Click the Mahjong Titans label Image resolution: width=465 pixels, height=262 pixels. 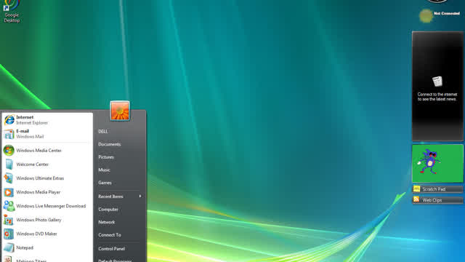point(31,261)
